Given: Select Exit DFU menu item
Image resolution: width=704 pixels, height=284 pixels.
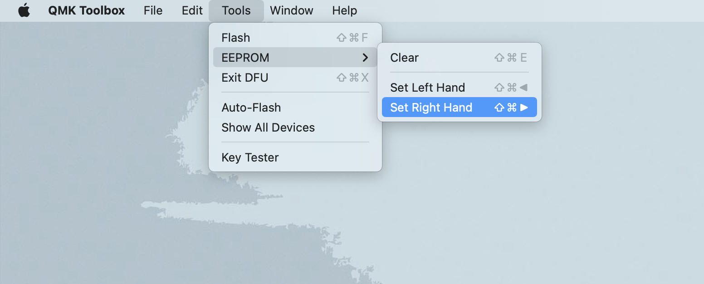Looking at the screenshot, I should coord(245,78).
